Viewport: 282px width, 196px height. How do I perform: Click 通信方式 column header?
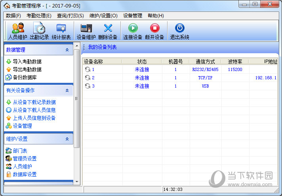coord(206,62)
